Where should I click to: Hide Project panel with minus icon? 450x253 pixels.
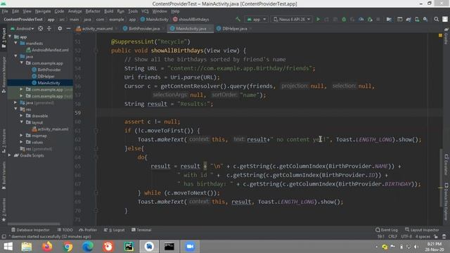[x=68, y=28]
